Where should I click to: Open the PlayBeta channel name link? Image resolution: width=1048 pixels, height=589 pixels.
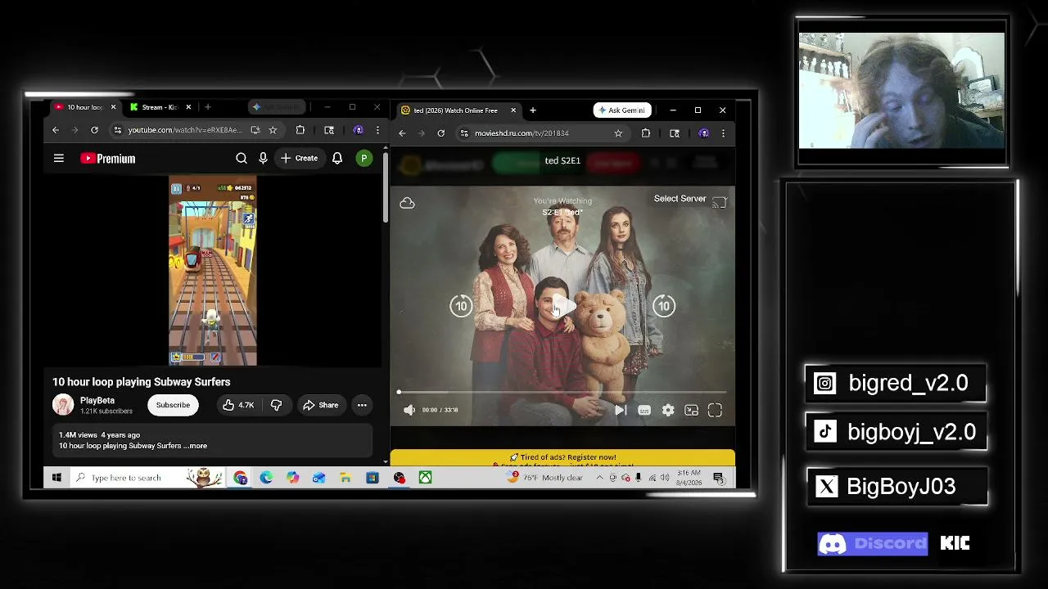click(x=97, y=401)
